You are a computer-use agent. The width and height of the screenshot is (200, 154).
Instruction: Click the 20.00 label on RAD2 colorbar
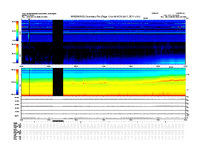click(x=14, y=31)
